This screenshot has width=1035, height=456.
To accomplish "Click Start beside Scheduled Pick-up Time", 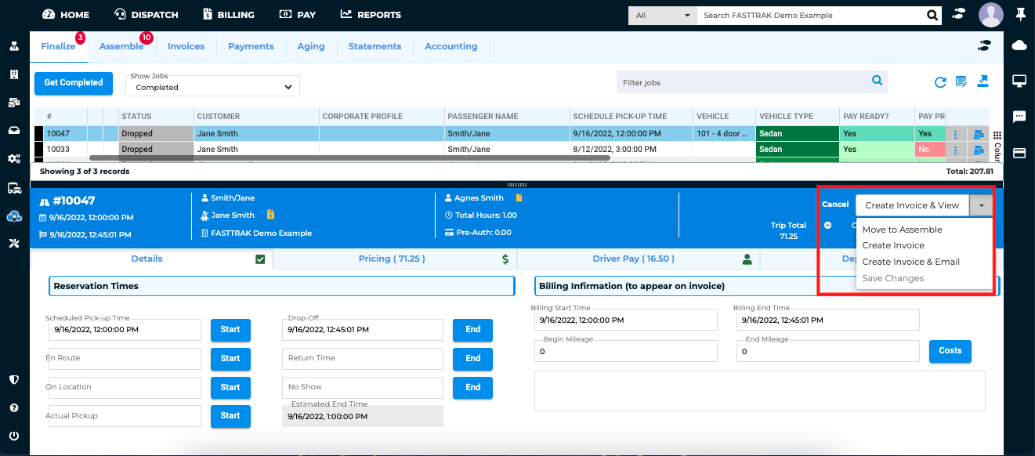I will [230, 330].
